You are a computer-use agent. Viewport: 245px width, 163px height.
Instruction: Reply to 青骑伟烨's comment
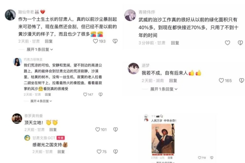tap(175, 43)
